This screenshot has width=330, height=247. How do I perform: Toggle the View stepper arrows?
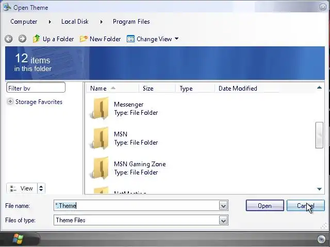41,188
